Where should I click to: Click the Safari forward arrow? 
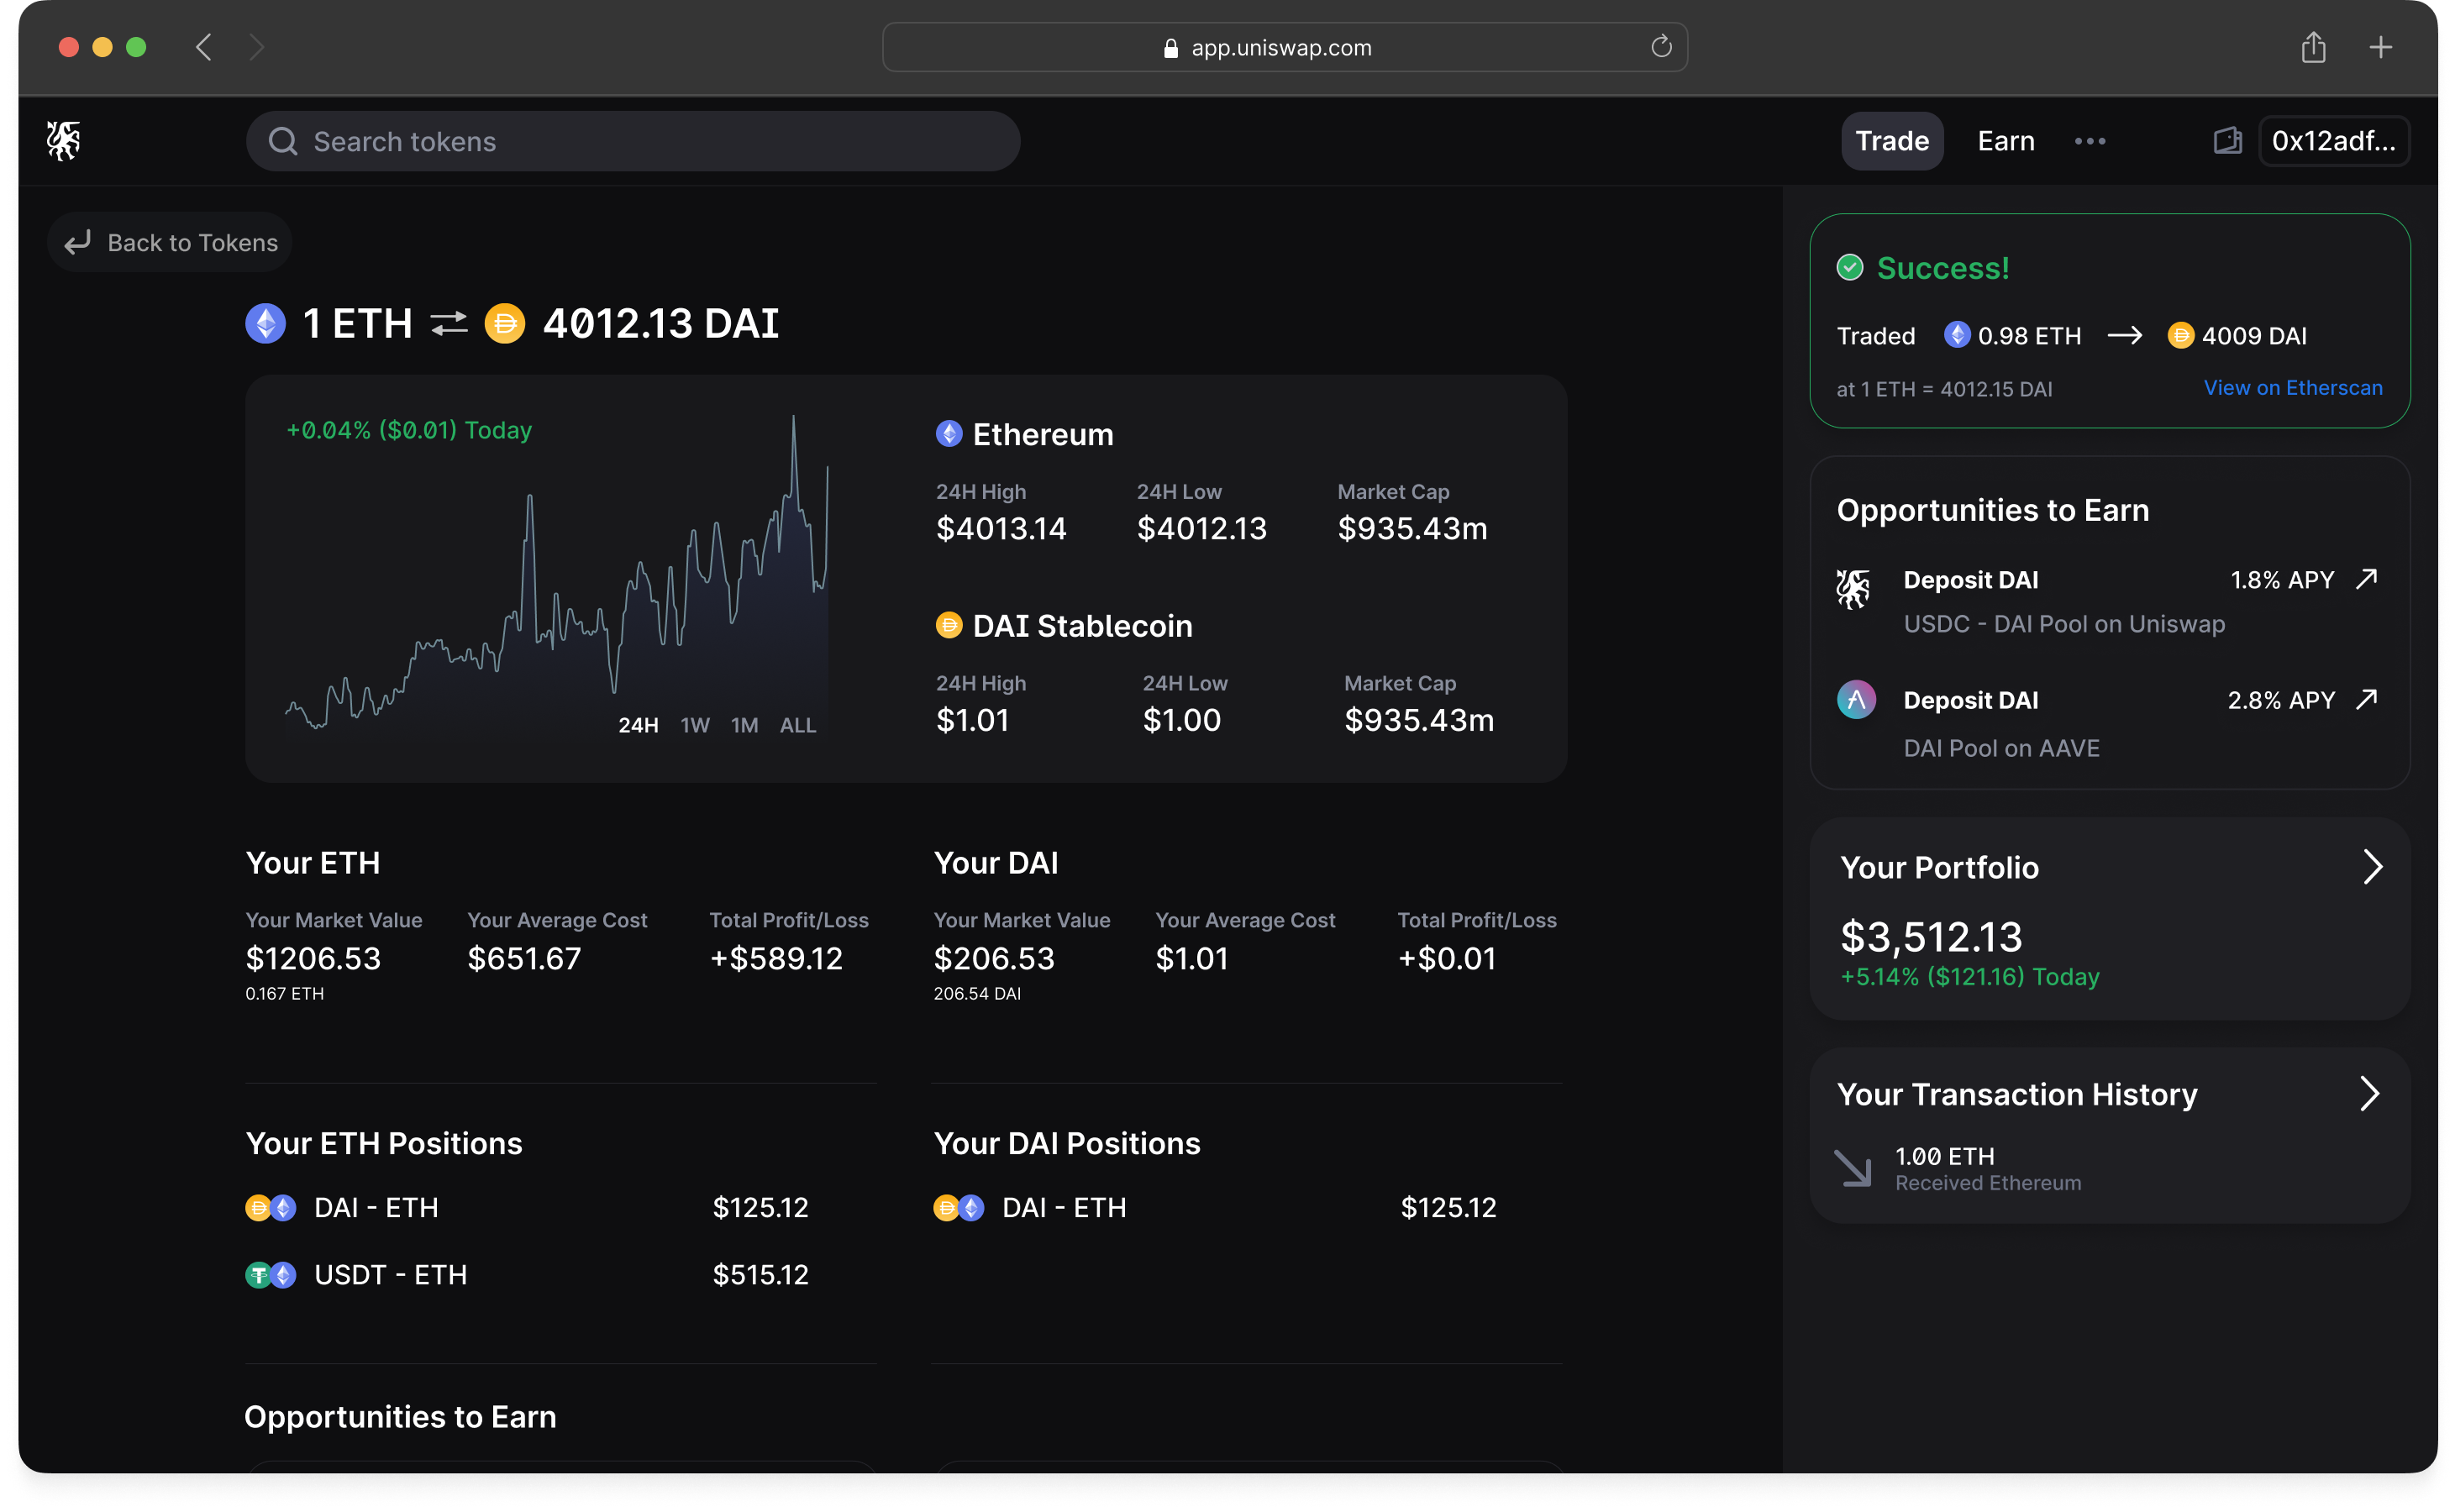tap(257, 47)
